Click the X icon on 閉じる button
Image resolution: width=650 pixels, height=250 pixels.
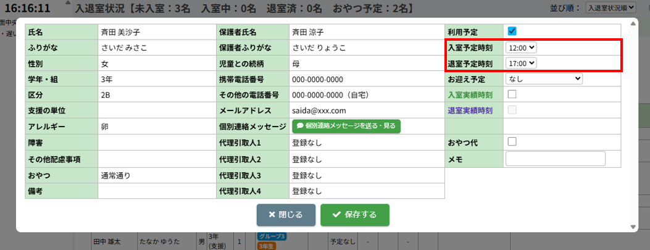click(x=272, y=215)
